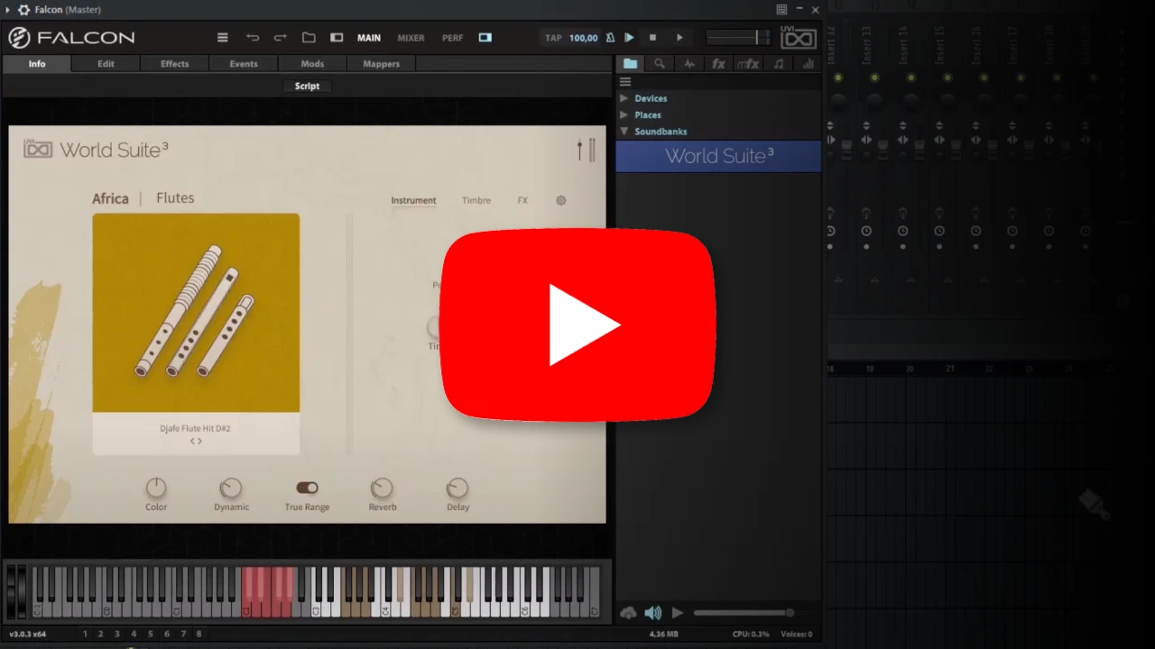Screen dimensions: 1155x649
Task: Adjust the Delay knob
Action: [x=457, y=488]
